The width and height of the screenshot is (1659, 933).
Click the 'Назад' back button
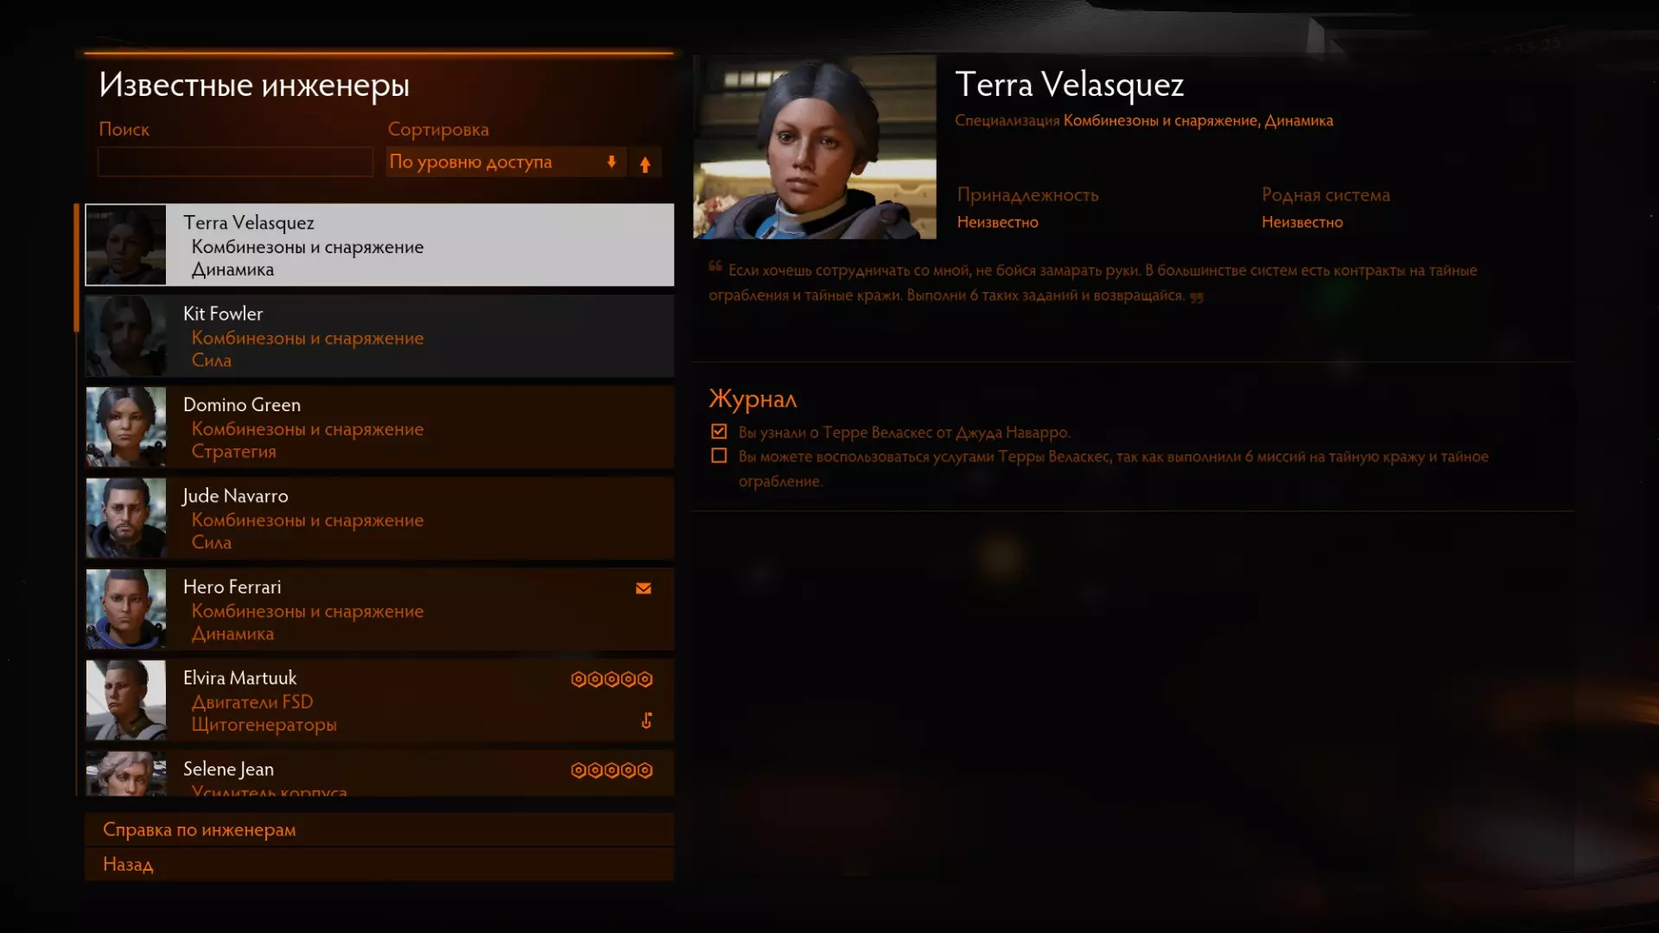(x=379, y=864)
